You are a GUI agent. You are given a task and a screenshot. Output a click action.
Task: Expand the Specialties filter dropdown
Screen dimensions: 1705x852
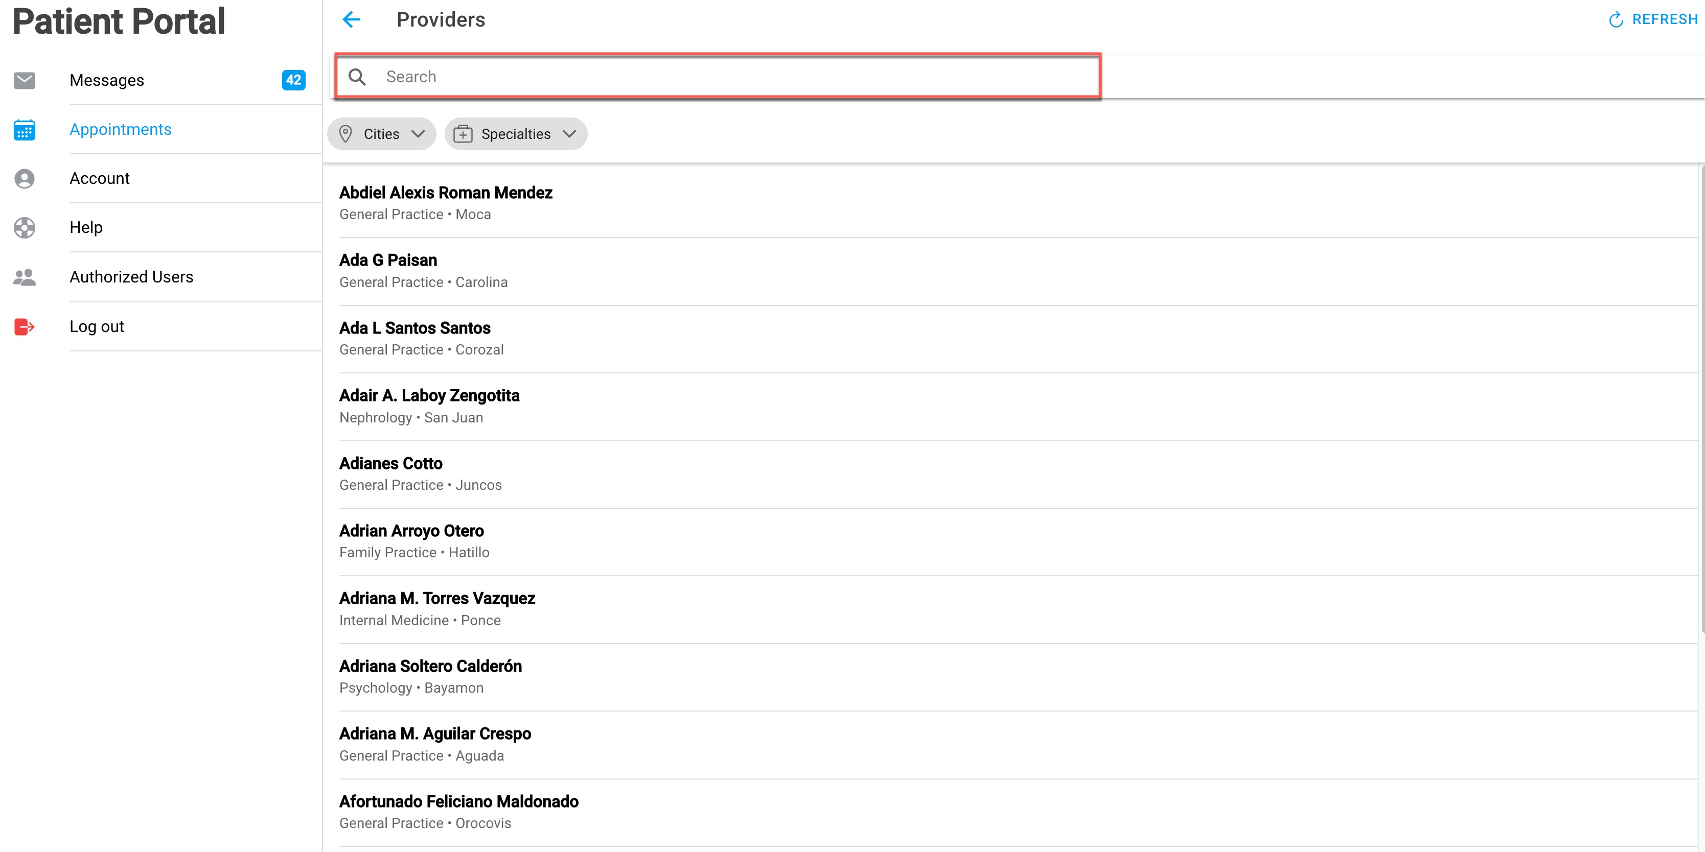516,134
